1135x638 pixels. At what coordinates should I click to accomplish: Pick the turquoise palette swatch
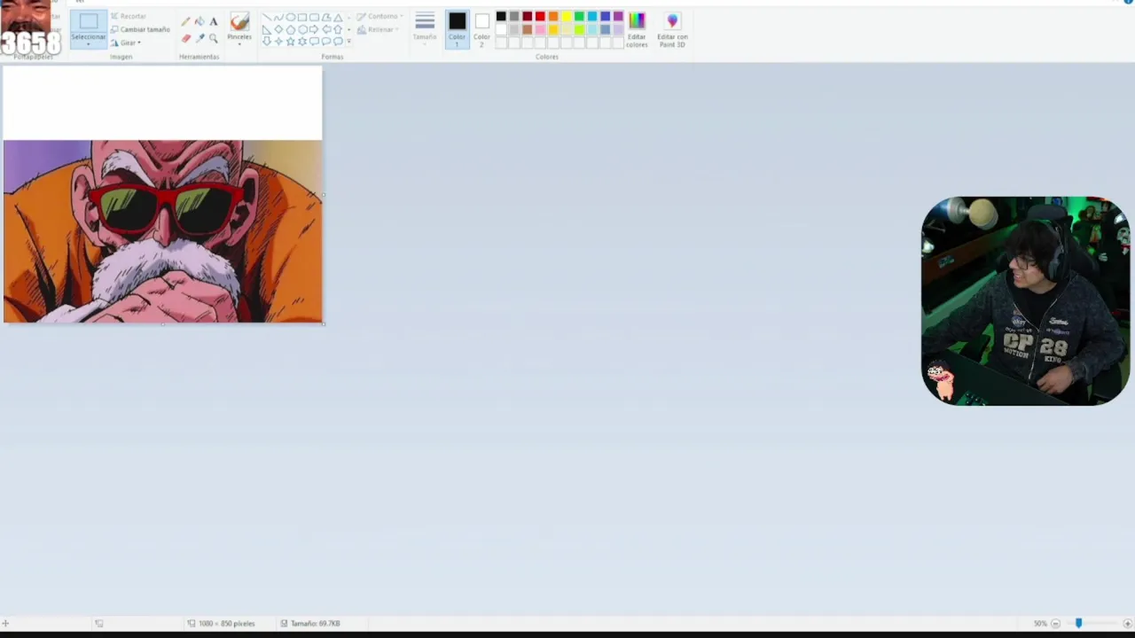(x=592, y=16)
